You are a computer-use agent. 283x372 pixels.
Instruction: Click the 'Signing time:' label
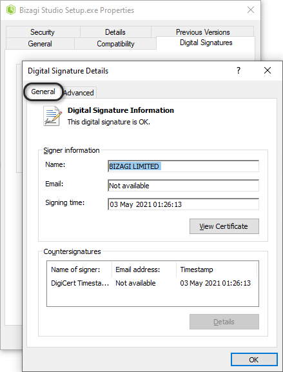coord(65,203)
